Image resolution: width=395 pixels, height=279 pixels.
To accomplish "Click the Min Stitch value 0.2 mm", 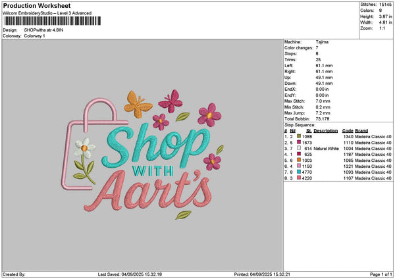I will 323,107.
